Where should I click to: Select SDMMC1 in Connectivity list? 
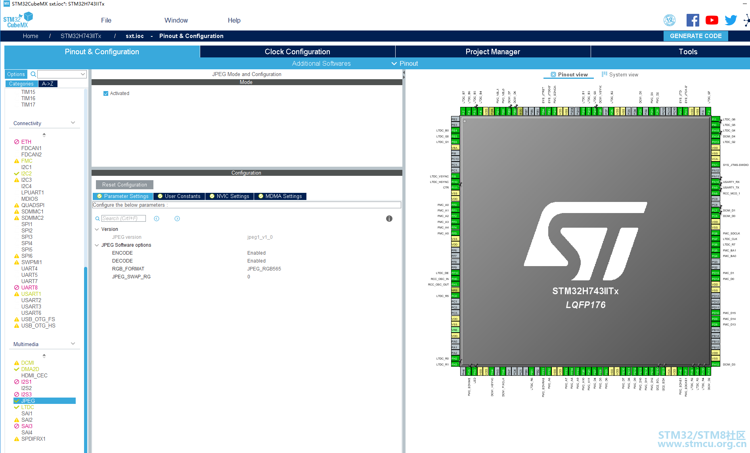coord(33,211)
